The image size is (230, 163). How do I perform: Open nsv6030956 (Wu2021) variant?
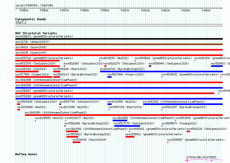click(x=122, y=102)
